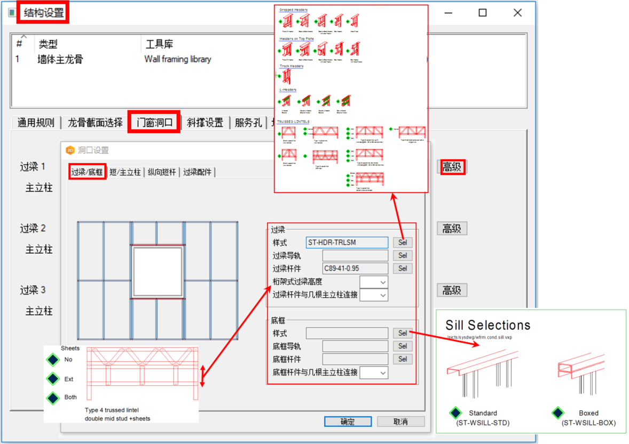Cancel with the 取消 button
This screenshot has height=444, width=629.
tap(401, 422)
